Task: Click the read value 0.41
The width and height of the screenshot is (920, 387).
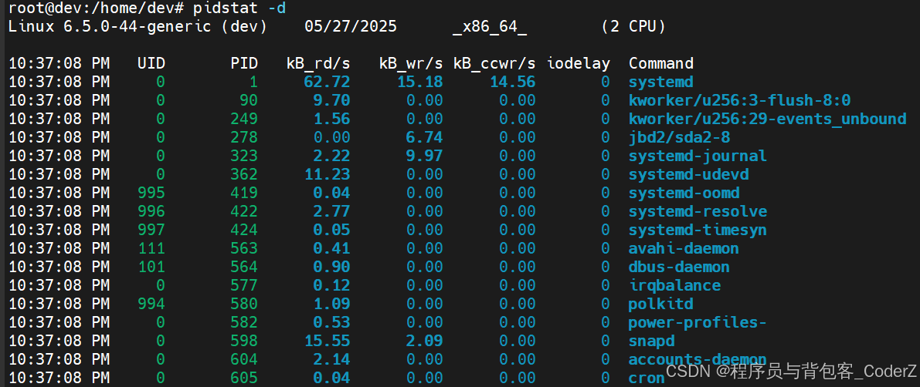Action: tap(331, 249)
